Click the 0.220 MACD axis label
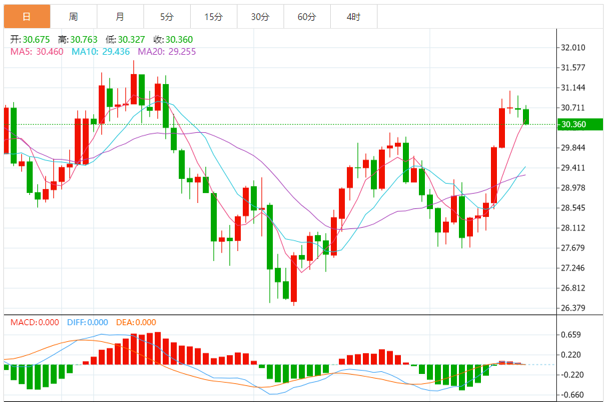The image size is (607, 402). [x=571, y=355]
